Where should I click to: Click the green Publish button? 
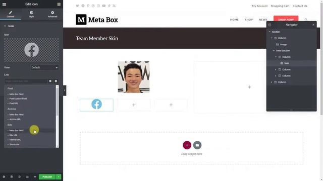(x=47, y=176)
